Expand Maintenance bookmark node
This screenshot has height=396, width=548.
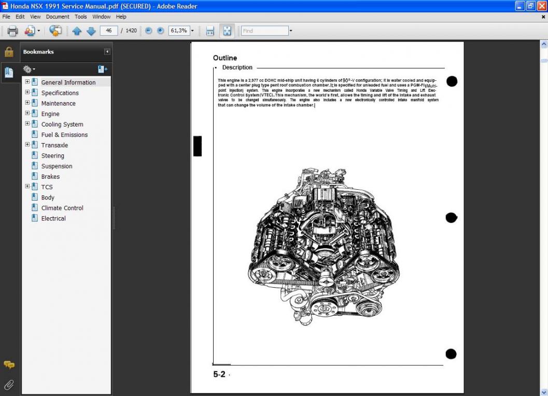27,103
